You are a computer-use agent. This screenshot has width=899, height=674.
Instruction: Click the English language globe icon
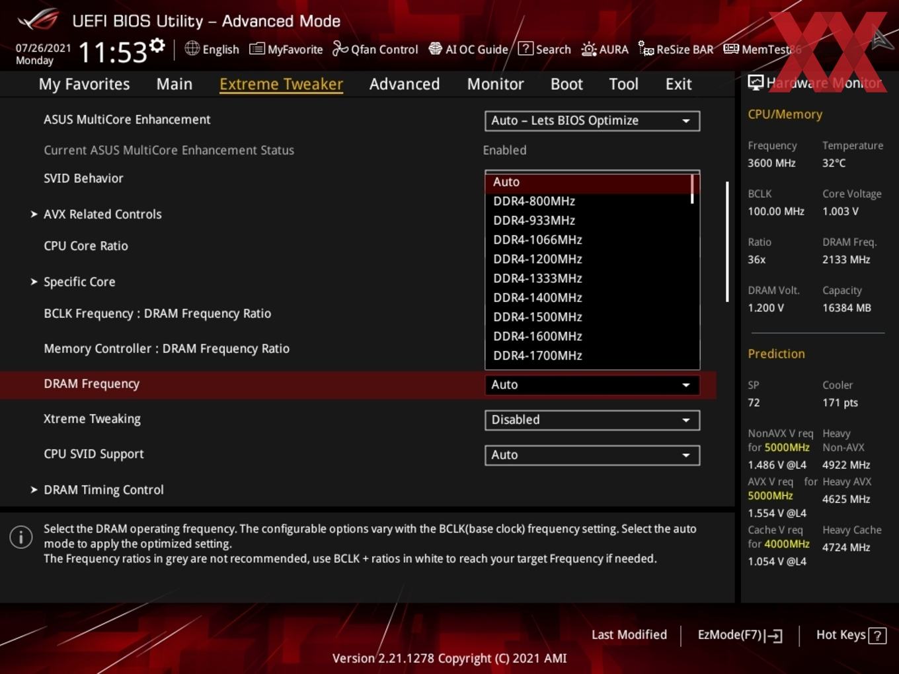[192, 48]
